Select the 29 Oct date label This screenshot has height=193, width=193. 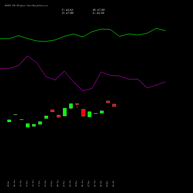pos(8,184)
